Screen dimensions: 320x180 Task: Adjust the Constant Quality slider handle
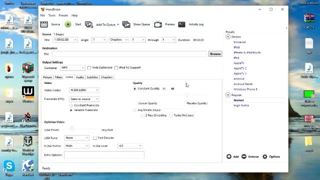(x=186, y=95)
